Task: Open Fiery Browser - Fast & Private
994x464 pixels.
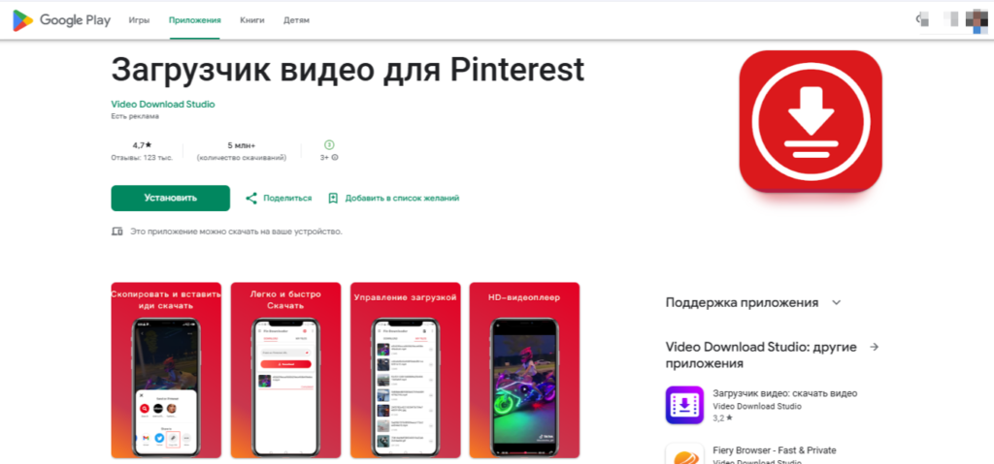Action: point(774,450)
